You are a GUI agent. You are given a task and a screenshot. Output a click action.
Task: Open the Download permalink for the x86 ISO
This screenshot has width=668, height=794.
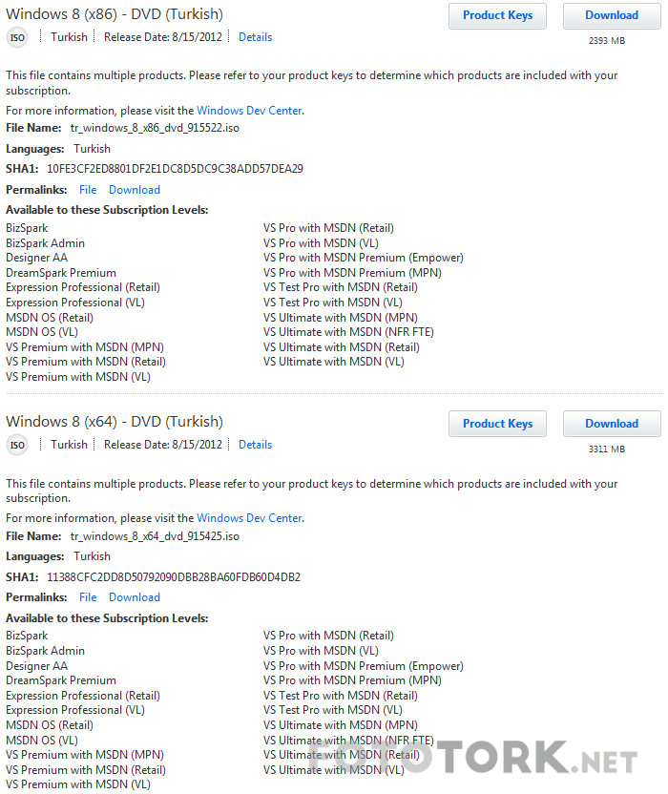pyautogui.click(x=135, y=190)
